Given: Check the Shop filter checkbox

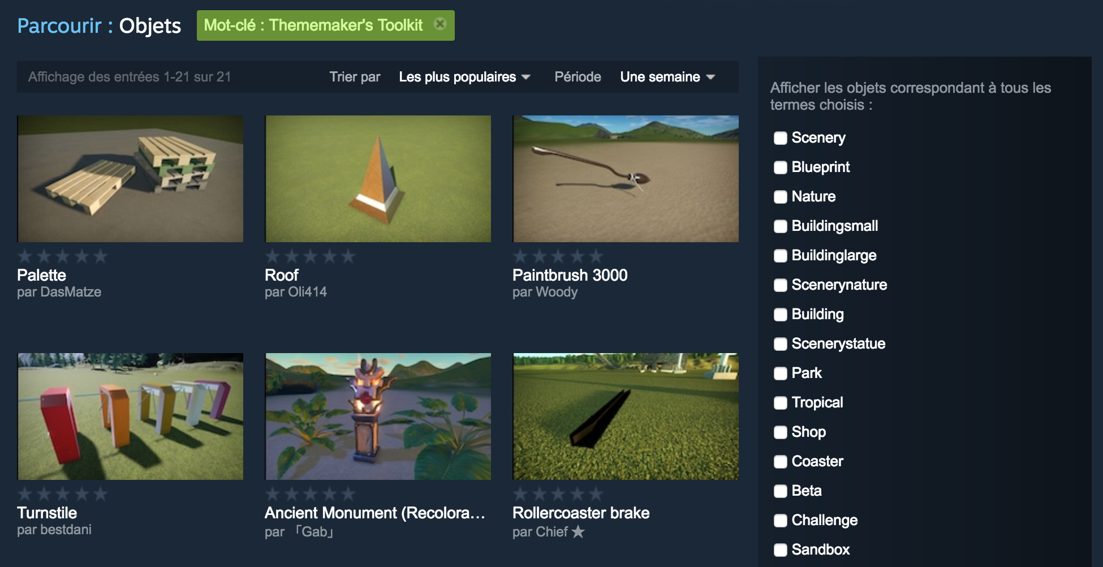Looking at the screenshot, I should tap(780, 432).
